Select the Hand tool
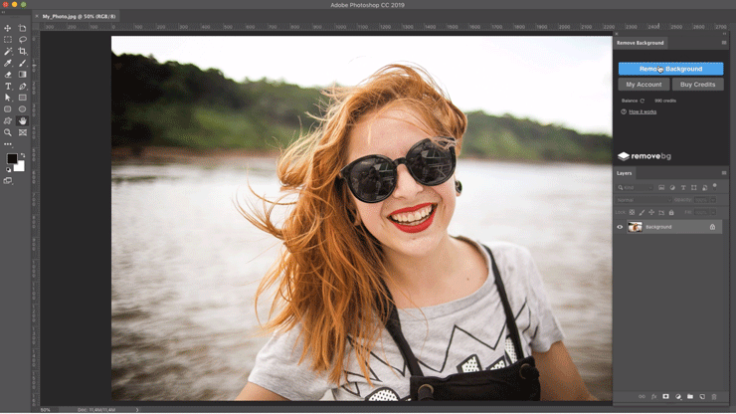The width and height of the screenshot is (736, 414). pos(23,121)
